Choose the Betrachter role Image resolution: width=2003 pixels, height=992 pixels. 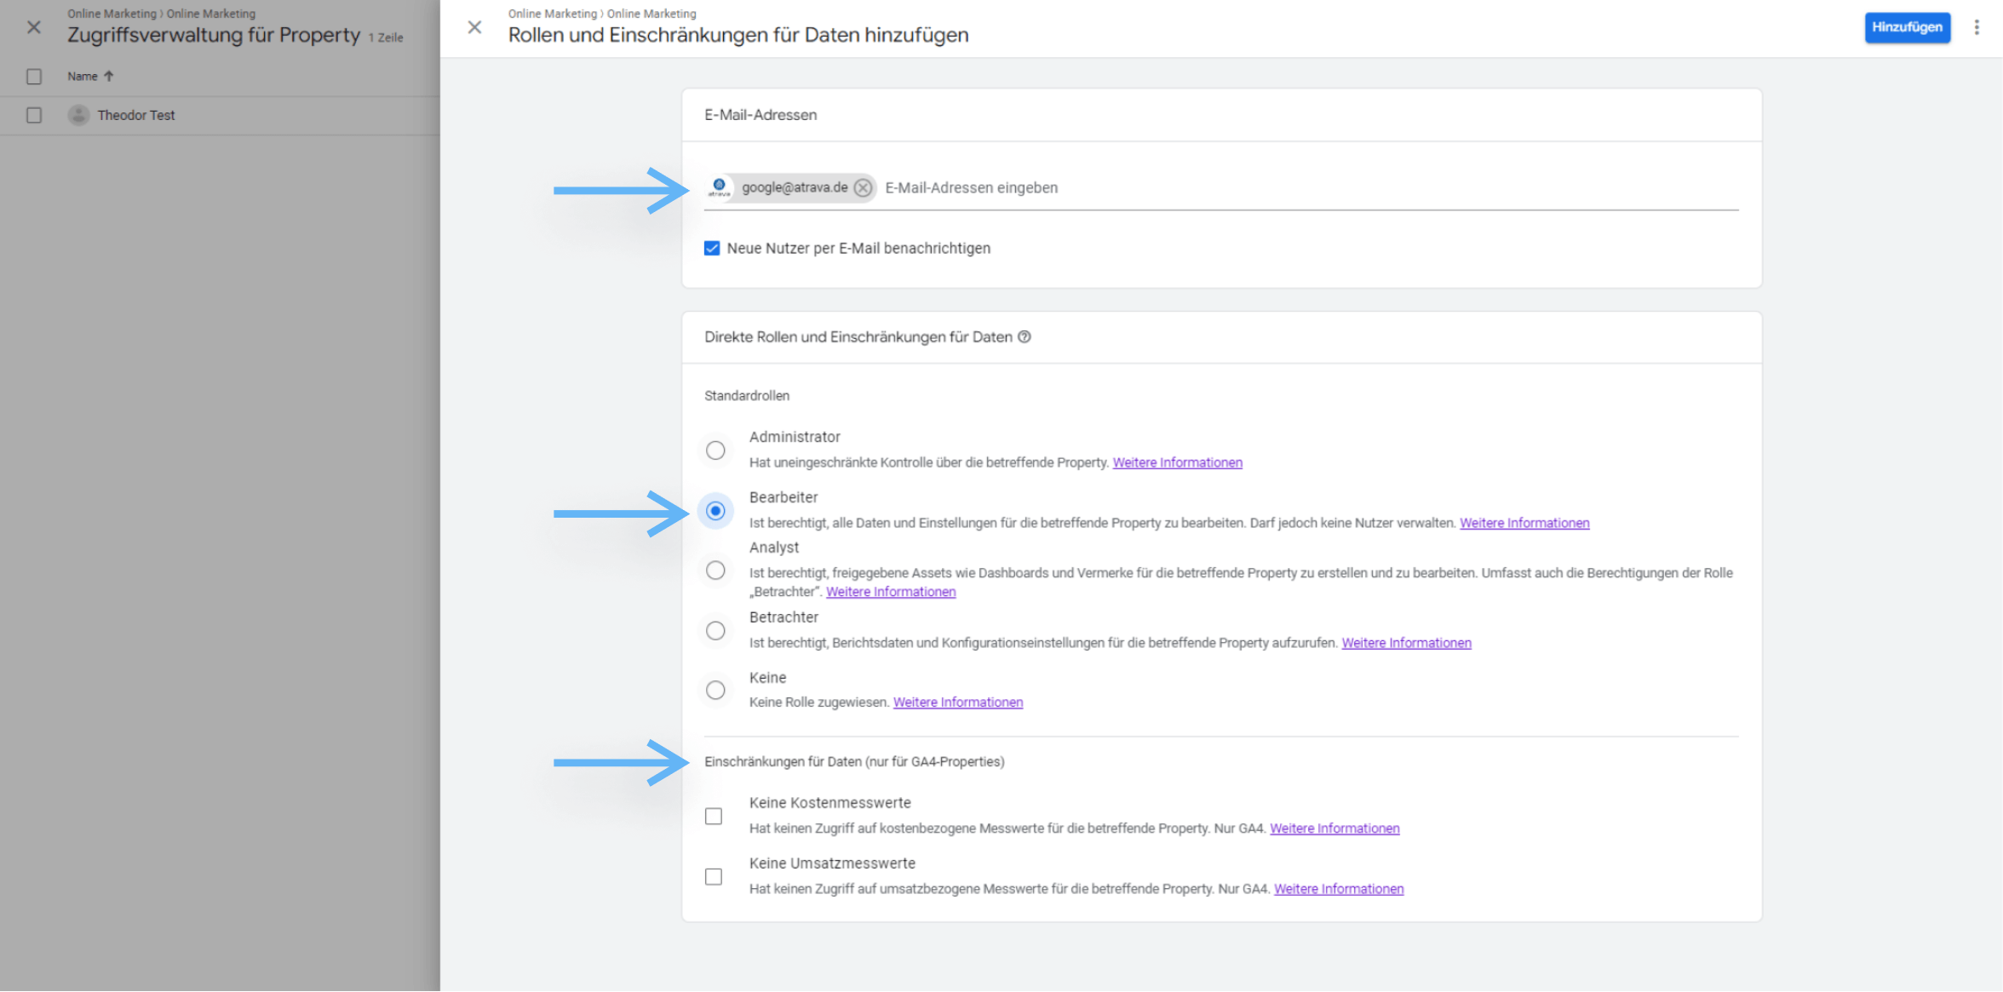pos(715,631)
